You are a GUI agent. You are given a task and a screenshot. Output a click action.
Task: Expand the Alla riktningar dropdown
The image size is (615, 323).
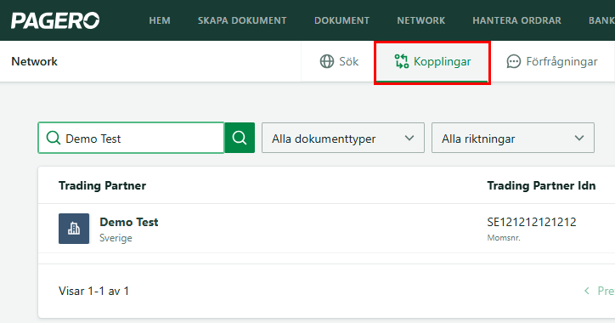point(513,138)
